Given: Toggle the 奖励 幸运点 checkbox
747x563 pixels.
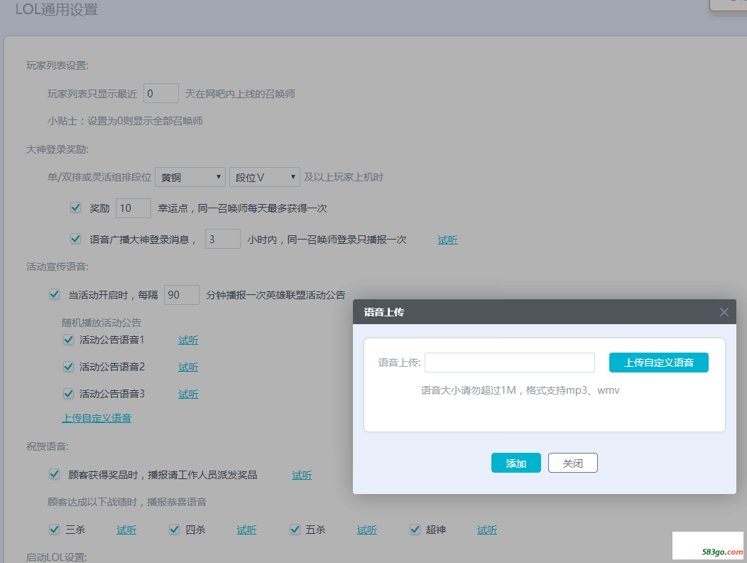Looking at the screenshot, I should point(75,208).
